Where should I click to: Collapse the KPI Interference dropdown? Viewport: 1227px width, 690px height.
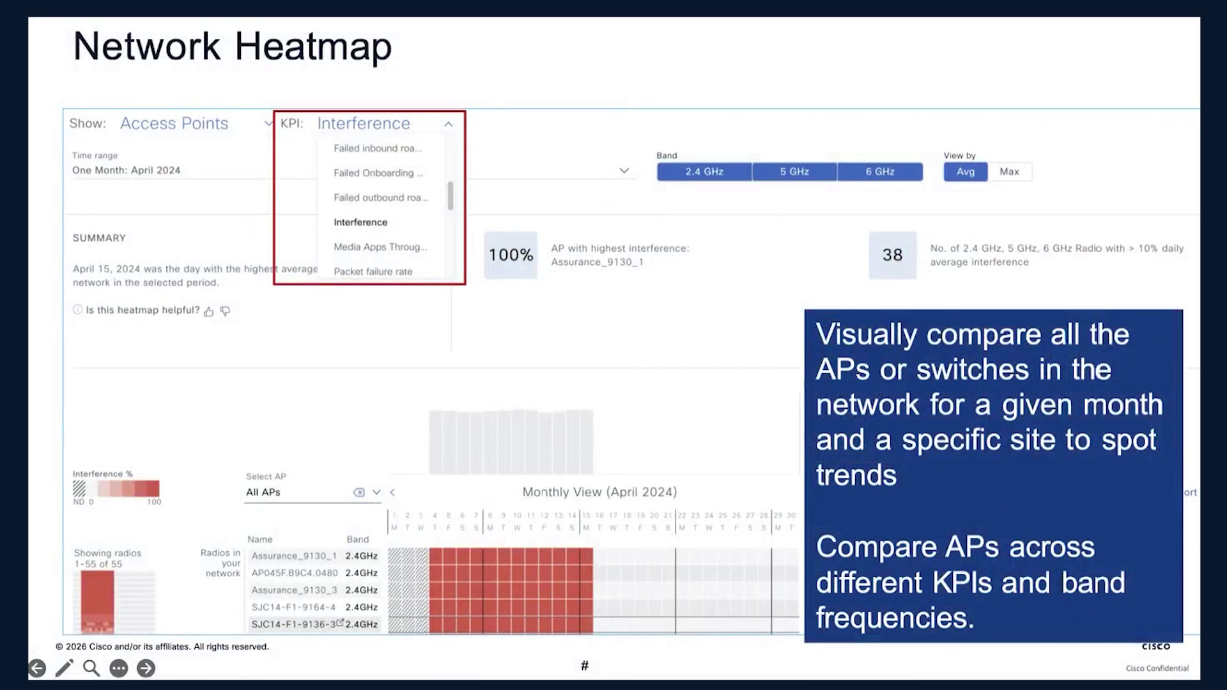point(449,124)
